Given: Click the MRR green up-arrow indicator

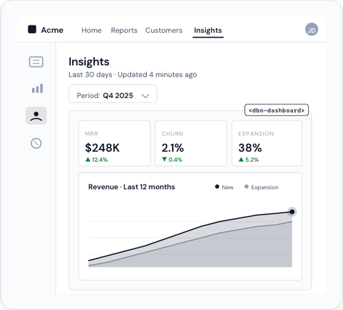Looking at the screenshot, I should (88, 160).
